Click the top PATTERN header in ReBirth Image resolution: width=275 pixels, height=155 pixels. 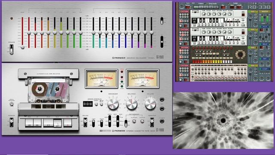184,12
